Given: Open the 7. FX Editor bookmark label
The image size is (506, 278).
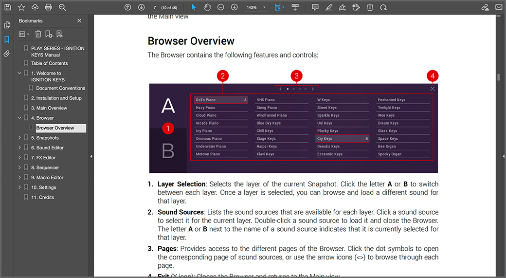Looking at the screenshot, I should 43,158.
